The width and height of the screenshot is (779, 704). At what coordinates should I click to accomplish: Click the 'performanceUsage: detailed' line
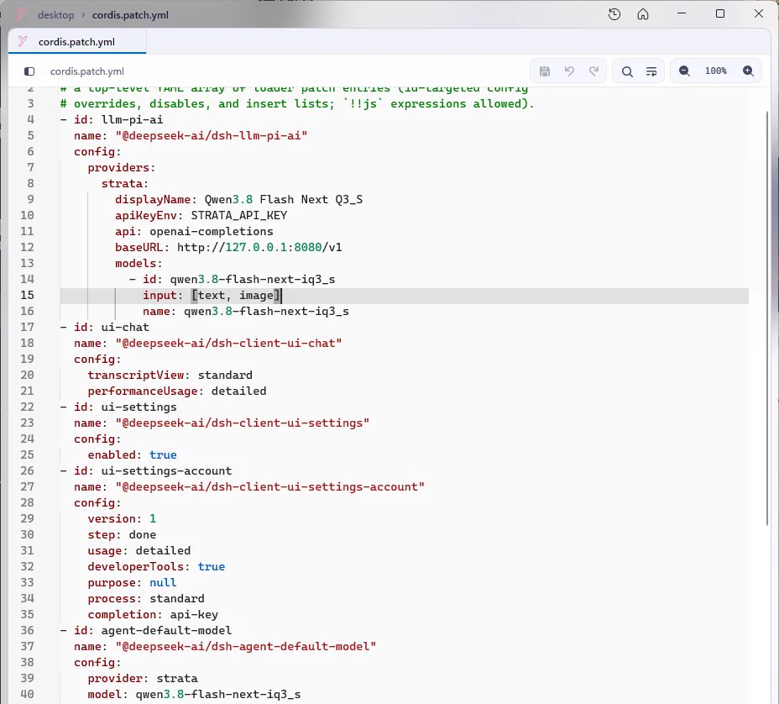[x=177, y=391]
